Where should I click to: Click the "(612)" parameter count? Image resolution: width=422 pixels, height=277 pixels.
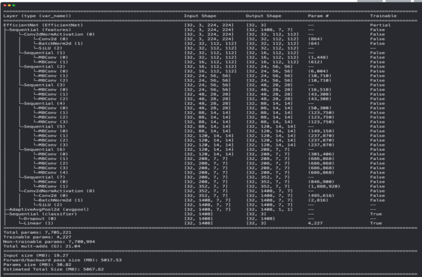pos(315,62)
